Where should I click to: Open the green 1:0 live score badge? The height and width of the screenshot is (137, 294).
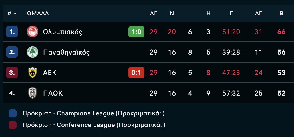(x=136, y=32)
